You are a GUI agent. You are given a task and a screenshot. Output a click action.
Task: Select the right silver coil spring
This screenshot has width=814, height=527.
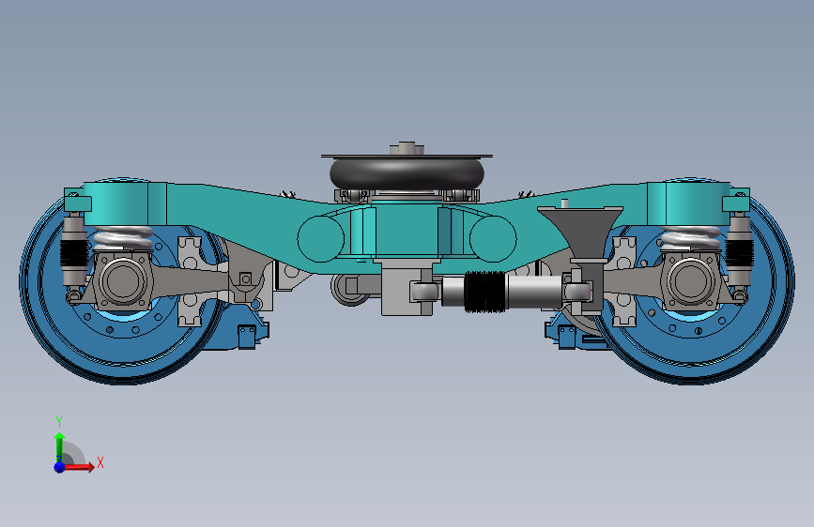click(691, 238)
